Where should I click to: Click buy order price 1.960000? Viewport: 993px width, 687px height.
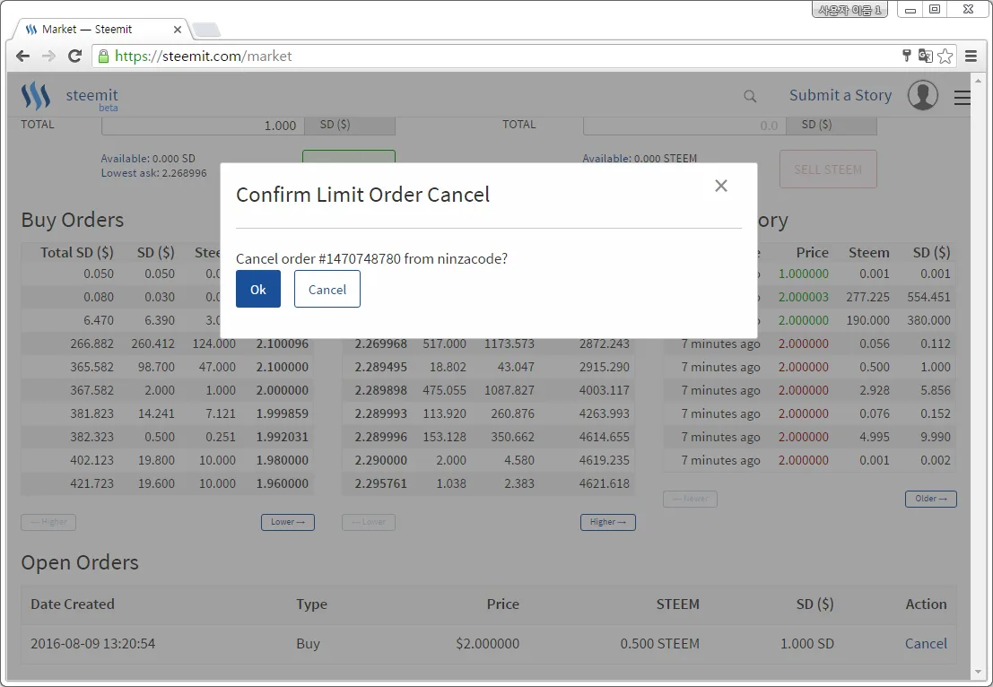(283, 483)
